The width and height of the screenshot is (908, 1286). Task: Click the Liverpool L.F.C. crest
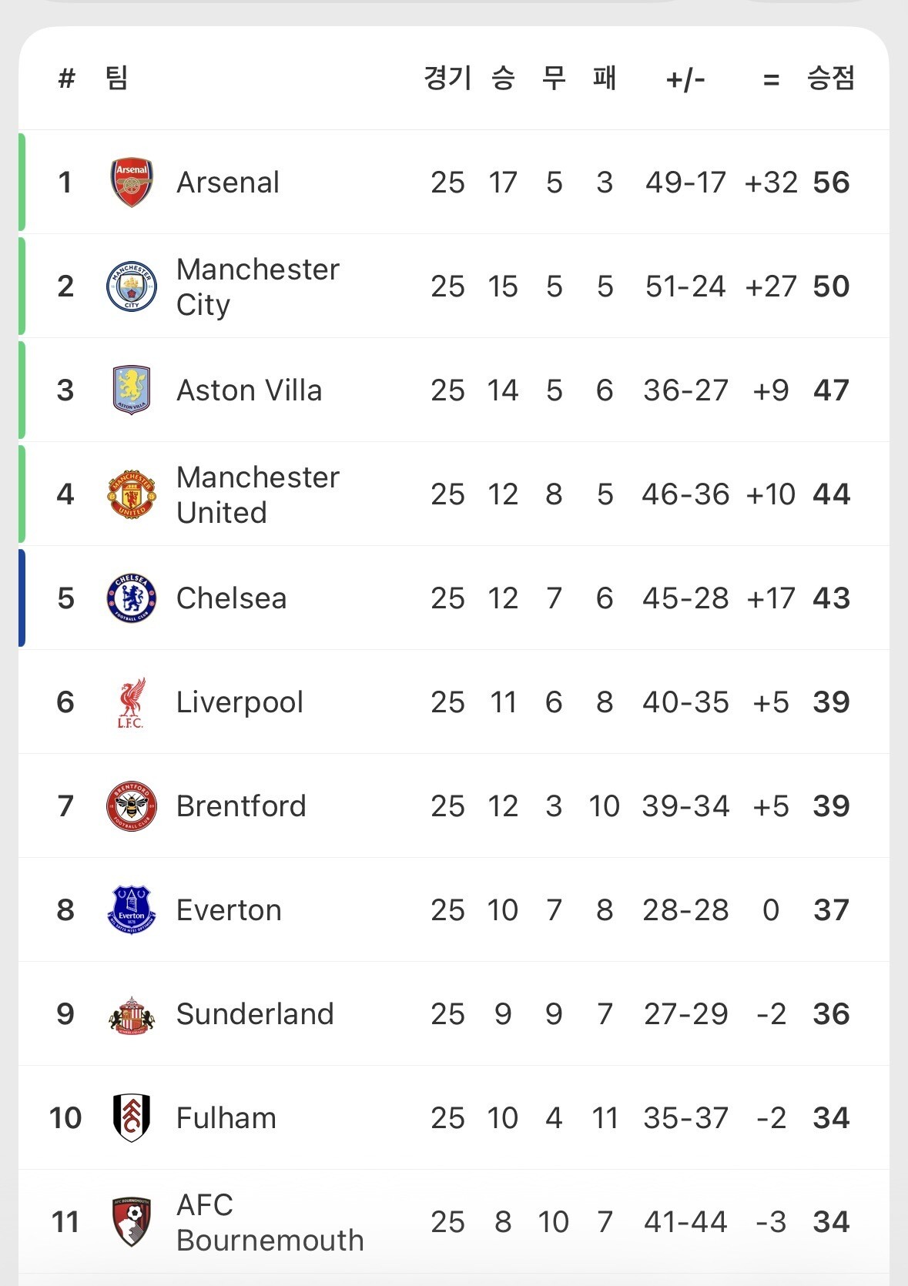[x=132, y=702]
